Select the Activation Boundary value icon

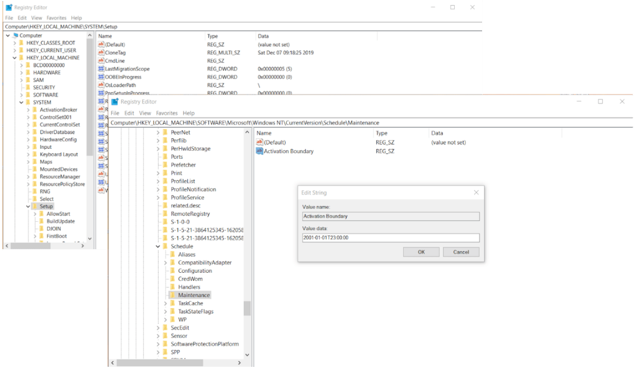click(x=261, y=151)
